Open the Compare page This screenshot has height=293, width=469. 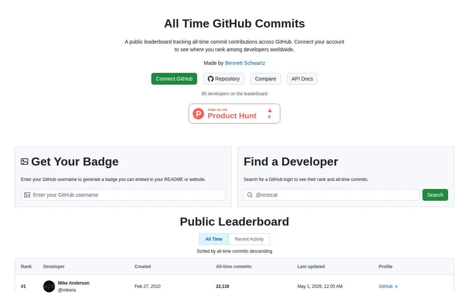pos(266,79)
